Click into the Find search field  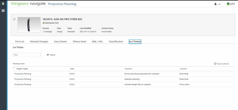tap(27, 55)
